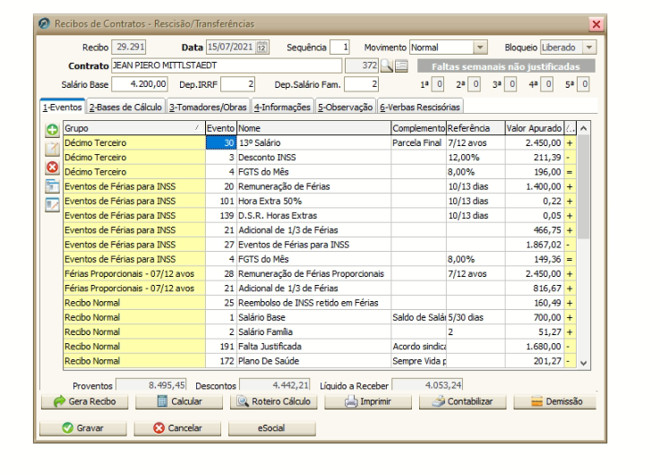Click the scroll up arrow of events grid
Viewport: 660px width, 474px height.
[x=583, y=128]
